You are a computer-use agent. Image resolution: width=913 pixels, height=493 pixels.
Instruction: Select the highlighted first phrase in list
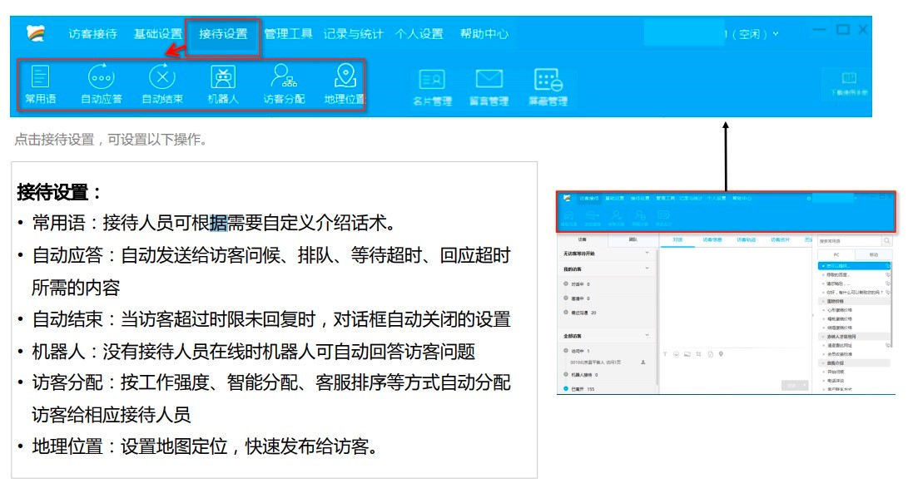(854, 266)
